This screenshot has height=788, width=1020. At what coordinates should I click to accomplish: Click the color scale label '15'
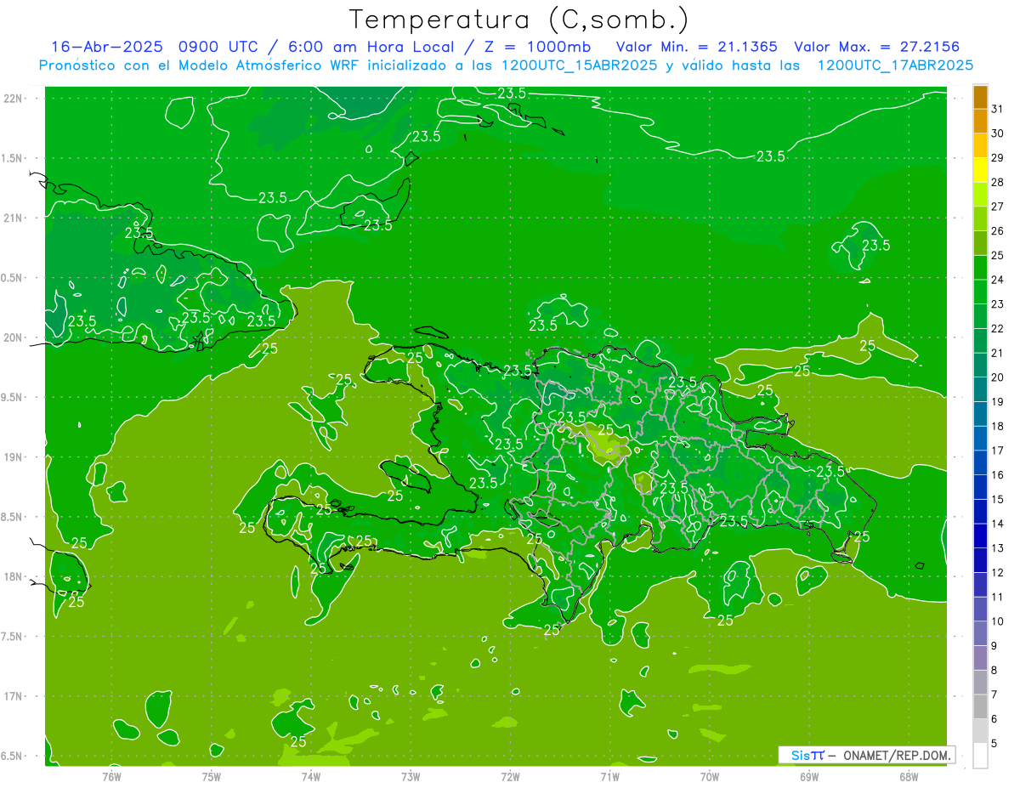tap(998, 500)
